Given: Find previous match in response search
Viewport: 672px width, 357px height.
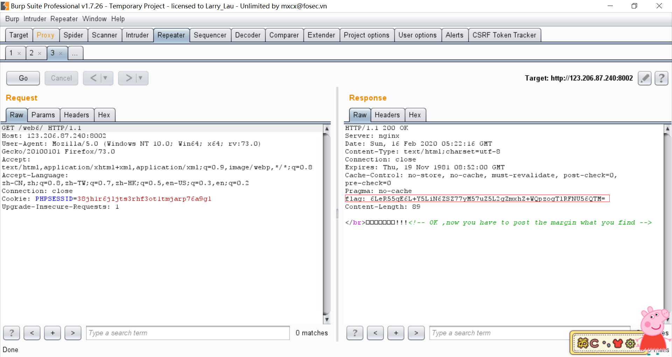Looking at the screenshot, I should coord(375,333).
